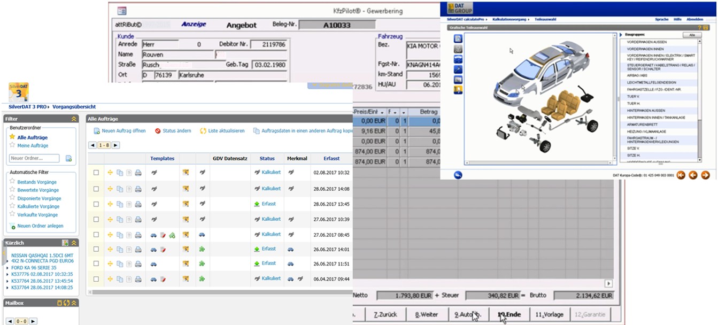This screenshot has width=718, height=325.
Task: Click the print icon in the first order row
Action: [138, 173]
